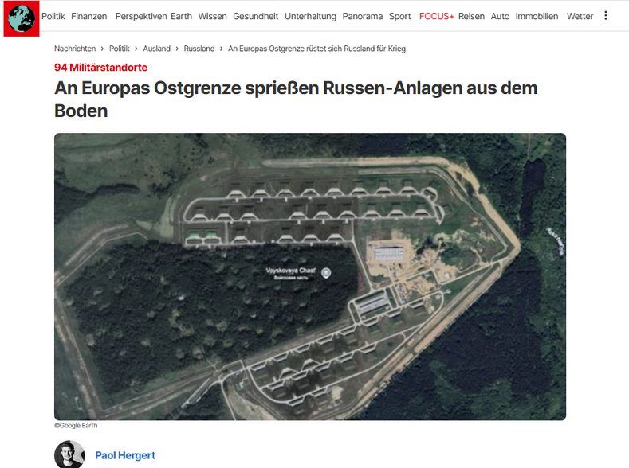Open the three-dot more menu
The height and width of the screenshot is (468, 629).
pos(605,16)
